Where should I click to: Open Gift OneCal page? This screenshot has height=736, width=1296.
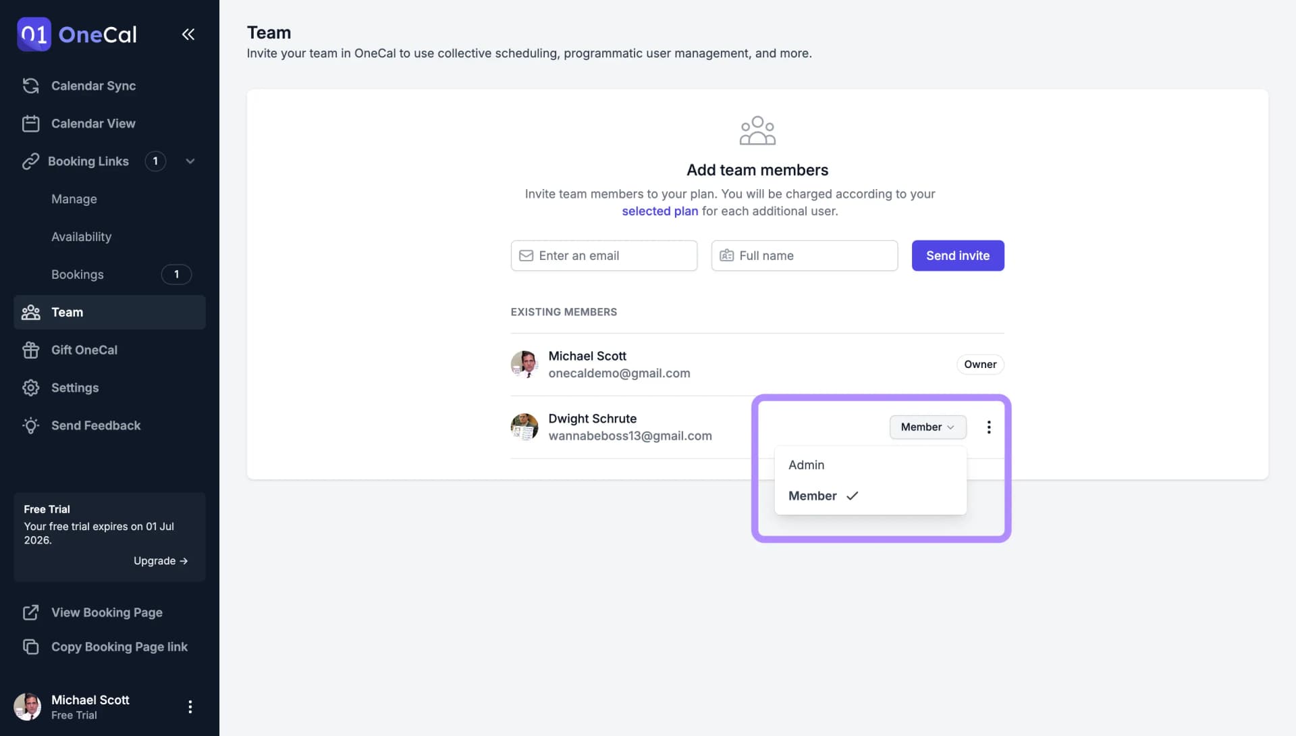coord(109,350)
